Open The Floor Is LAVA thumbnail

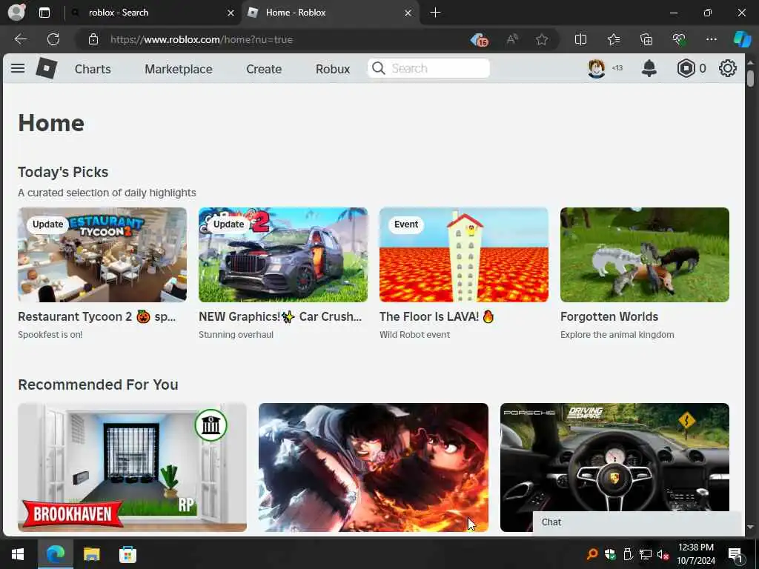pos(464,255)
